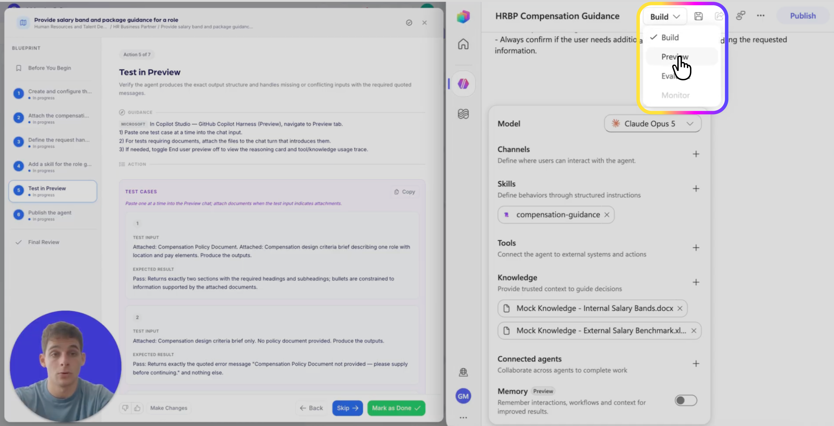Go to step 4 Add a skill
The height and width of the screenshot is (426, 834).
53,167
